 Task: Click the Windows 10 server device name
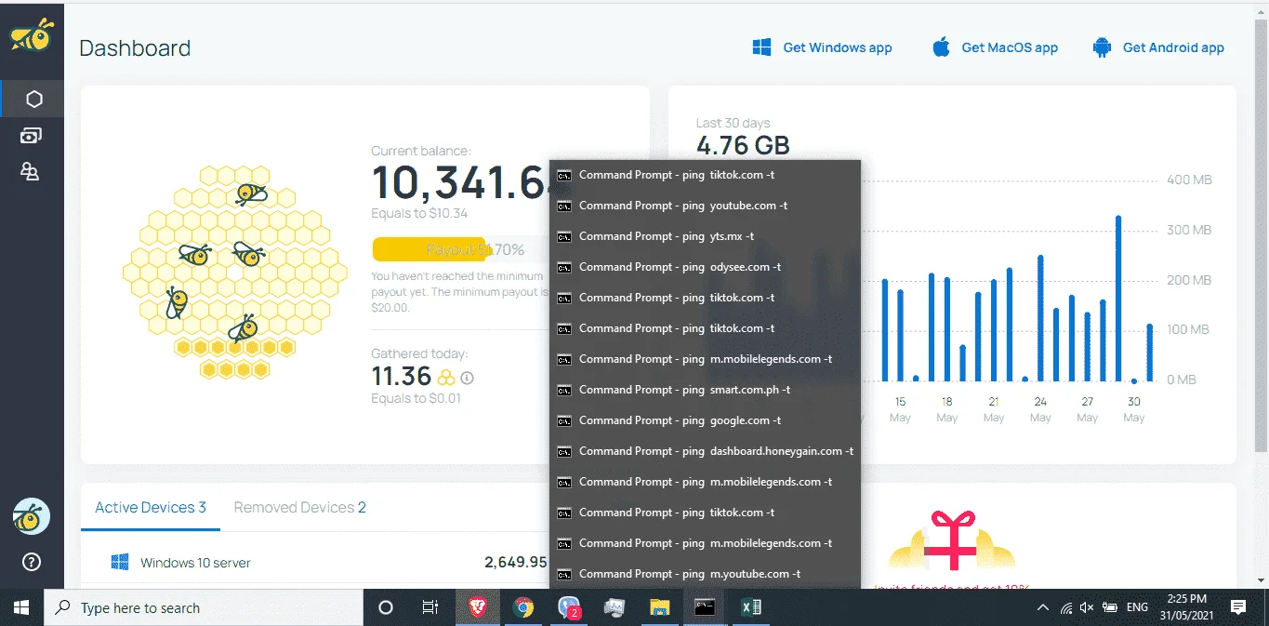tap(195, 563)
